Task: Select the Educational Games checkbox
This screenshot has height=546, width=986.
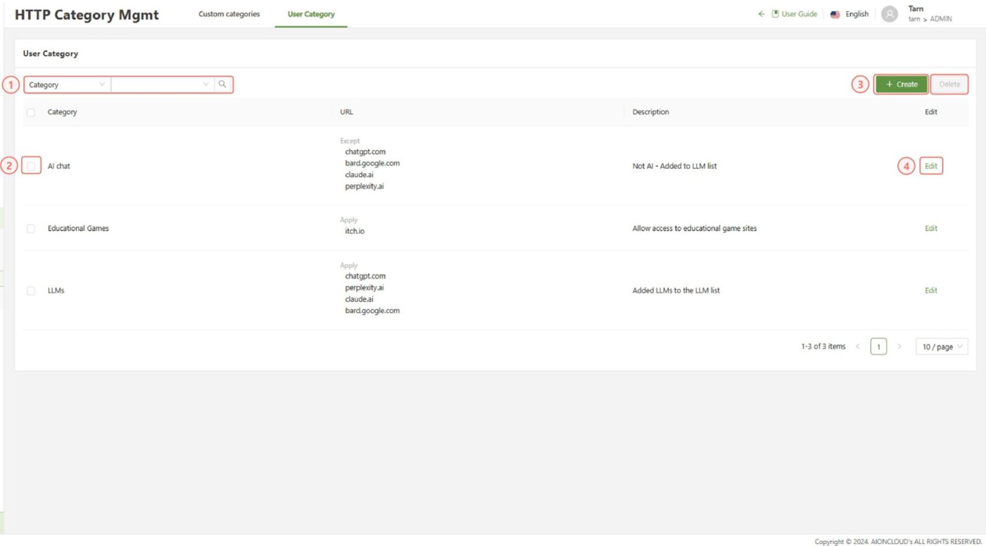Action: (31, 229)
